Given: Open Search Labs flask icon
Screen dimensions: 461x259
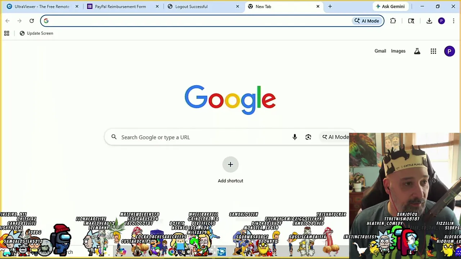Looking at the screenshot, I should tap(417, 51).
